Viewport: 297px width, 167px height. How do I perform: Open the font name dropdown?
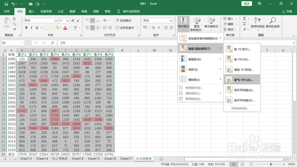click(x=56, y=20)
